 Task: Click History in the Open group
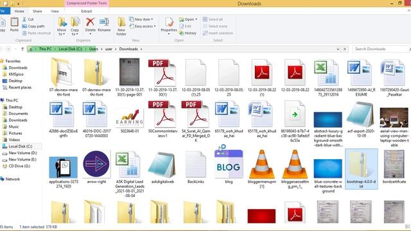(188, 33)
